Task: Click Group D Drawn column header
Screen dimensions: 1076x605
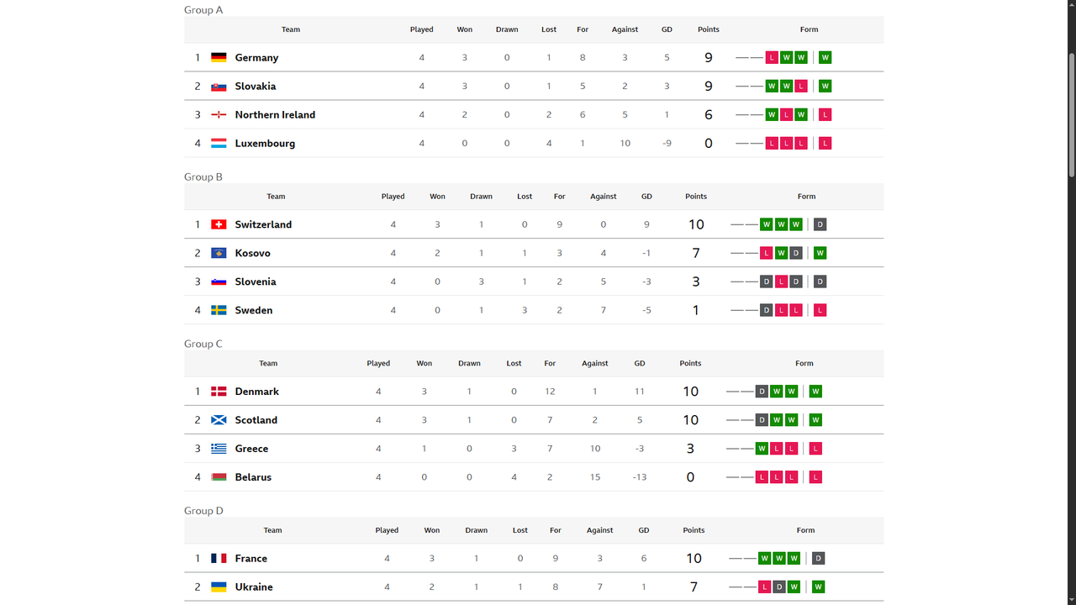Action: 477,530
